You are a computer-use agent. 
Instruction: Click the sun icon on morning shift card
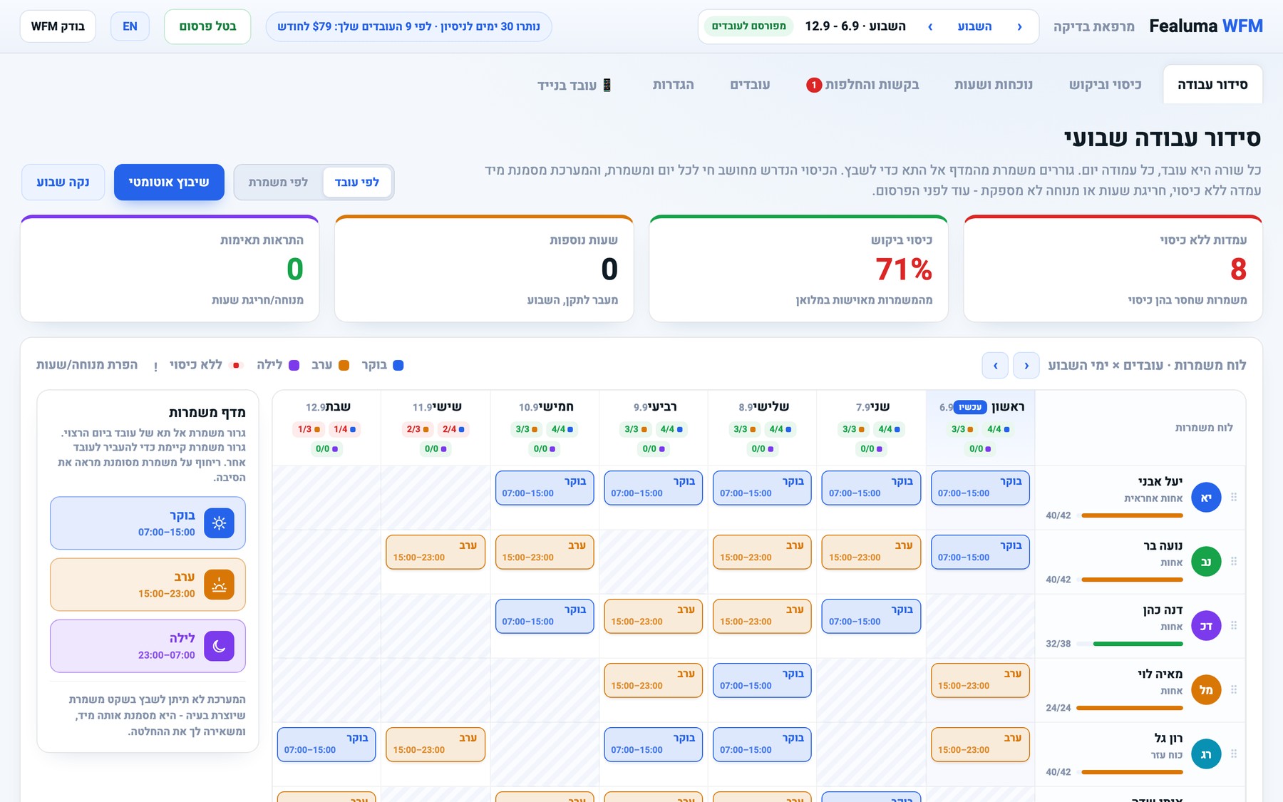coord(219,523)
